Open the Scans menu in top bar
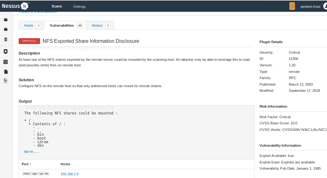The height and width of the screenshot is (178, 327). 57,6
